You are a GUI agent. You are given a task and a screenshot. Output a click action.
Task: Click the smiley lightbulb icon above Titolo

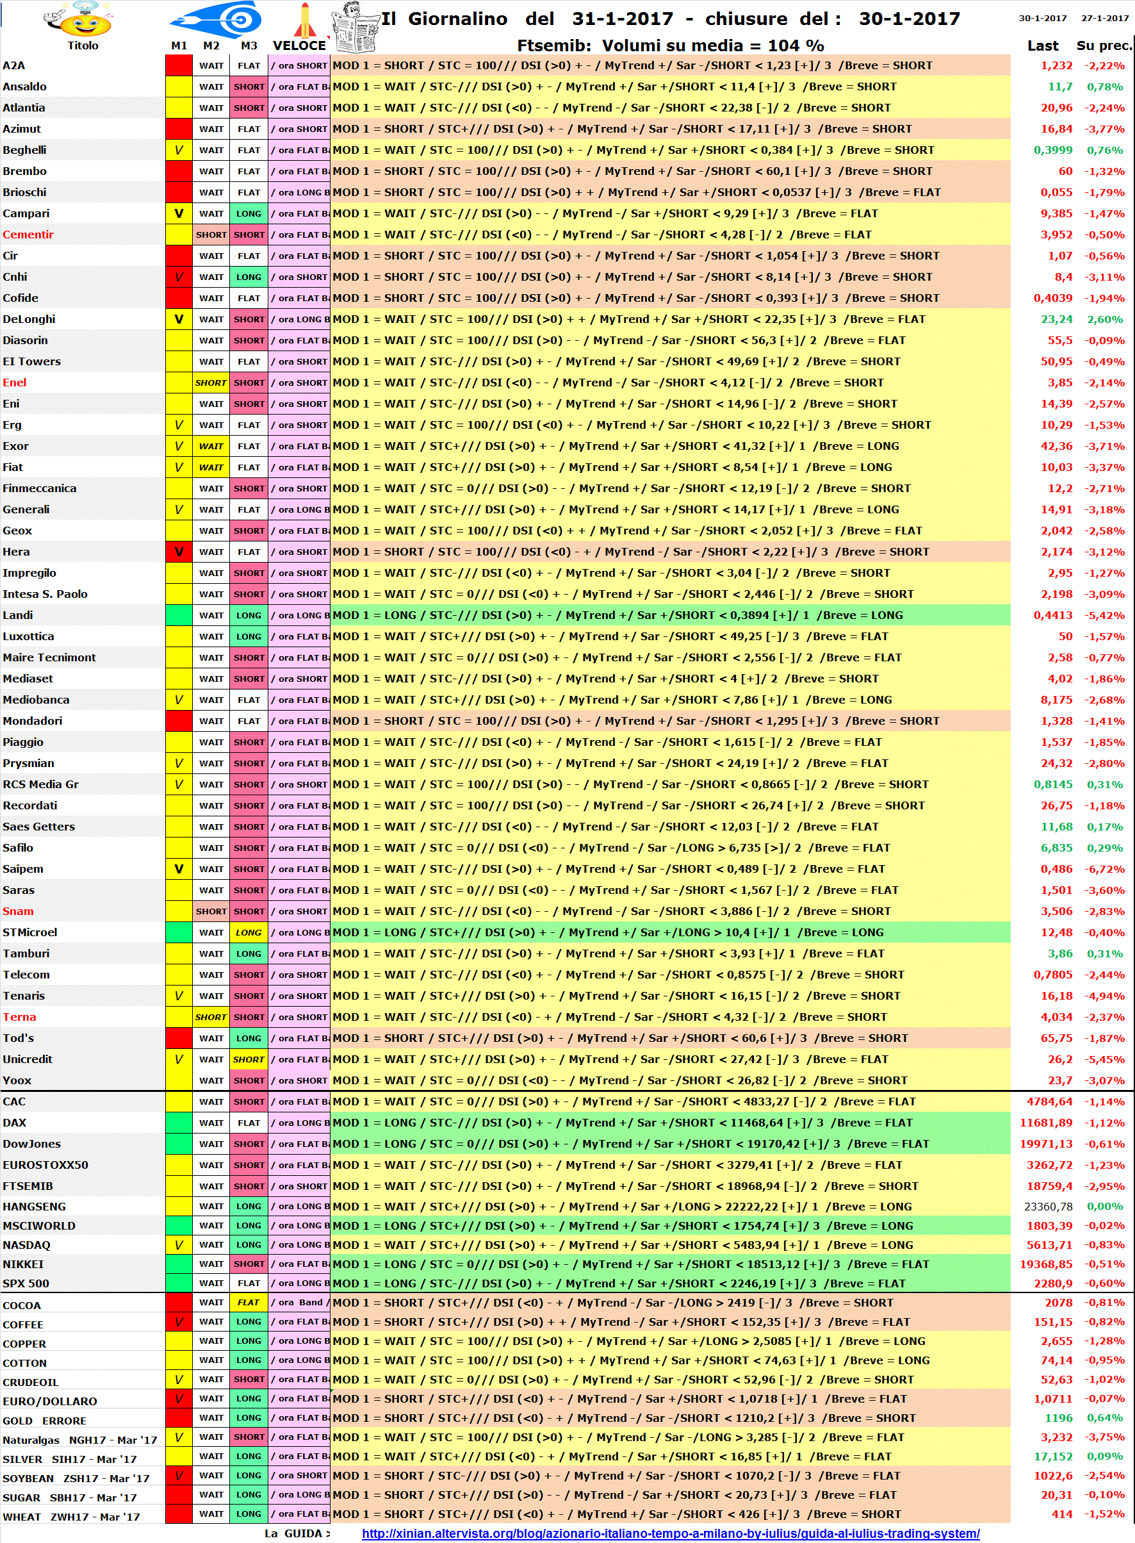(78, 19)
